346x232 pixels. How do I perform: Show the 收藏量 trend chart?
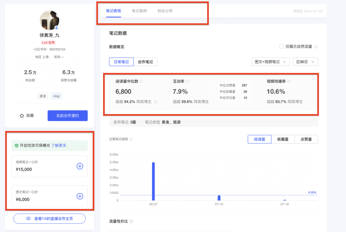point(283,139)
